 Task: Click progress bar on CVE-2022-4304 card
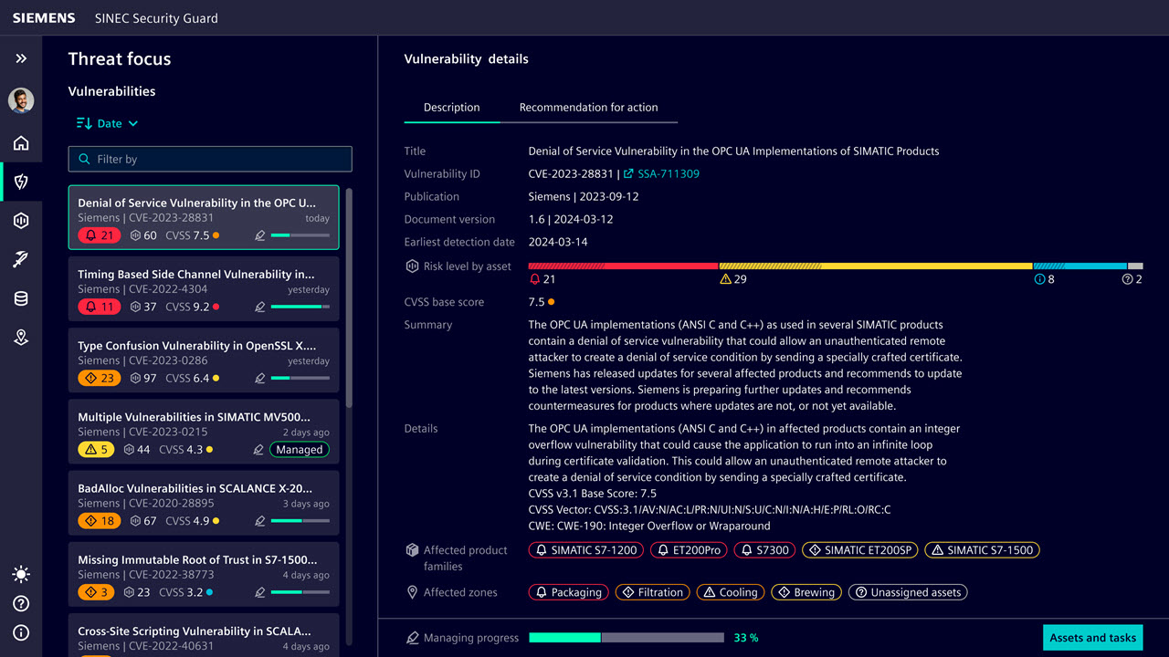[x=300, y=307]
